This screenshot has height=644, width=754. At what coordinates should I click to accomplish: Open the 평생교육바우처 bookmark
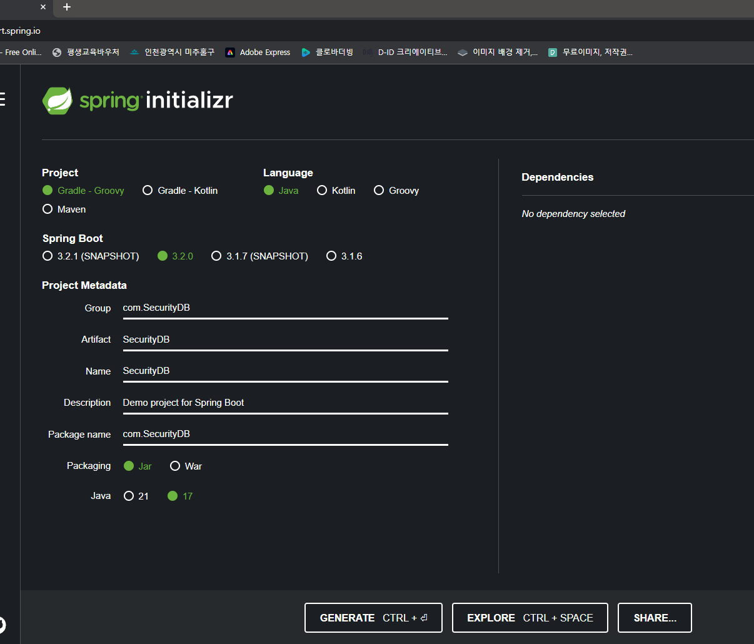[x=86, y=53]
